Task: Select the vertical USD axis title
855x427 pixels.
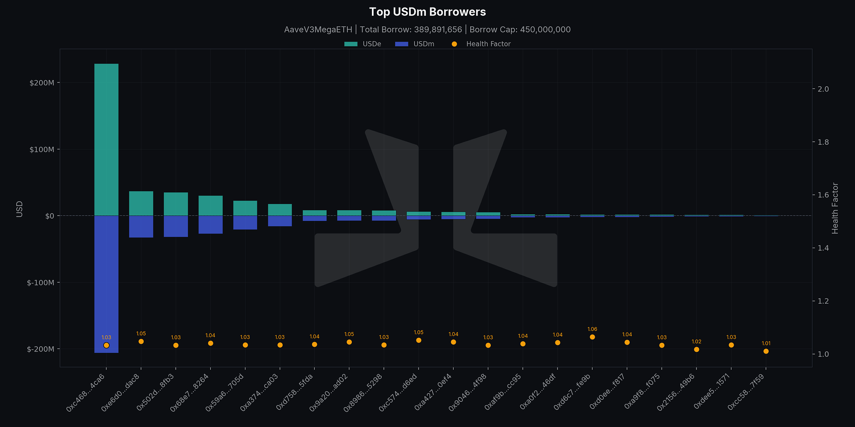Action: (19, 209)
